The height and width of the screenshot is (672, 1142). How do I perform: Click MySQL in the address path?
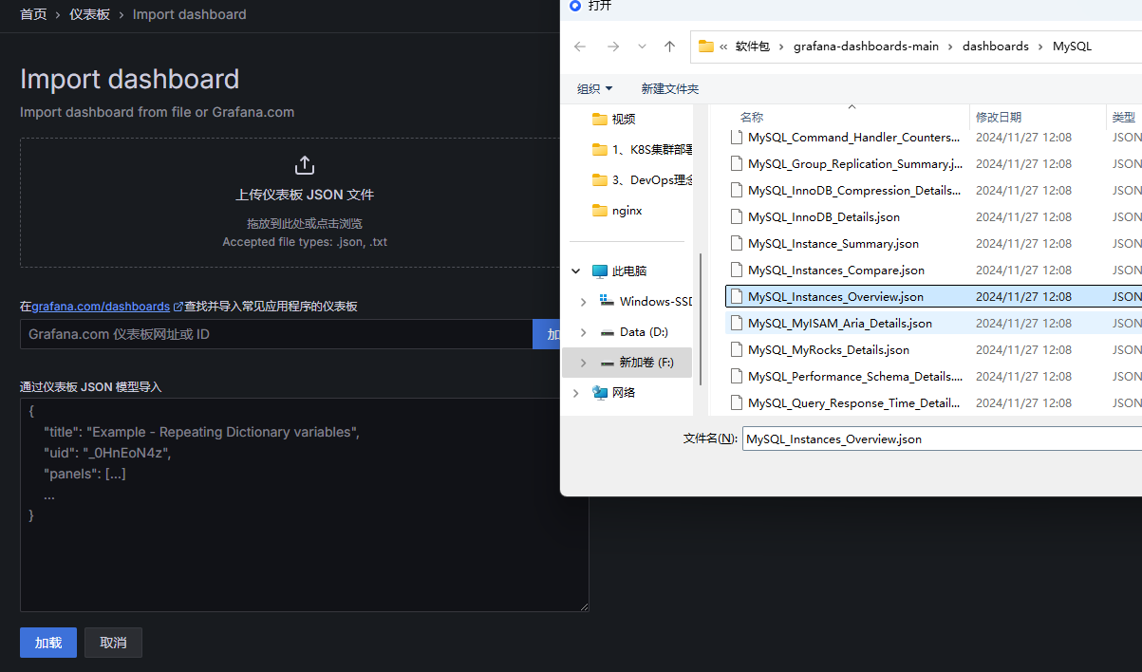point(1072,47)
